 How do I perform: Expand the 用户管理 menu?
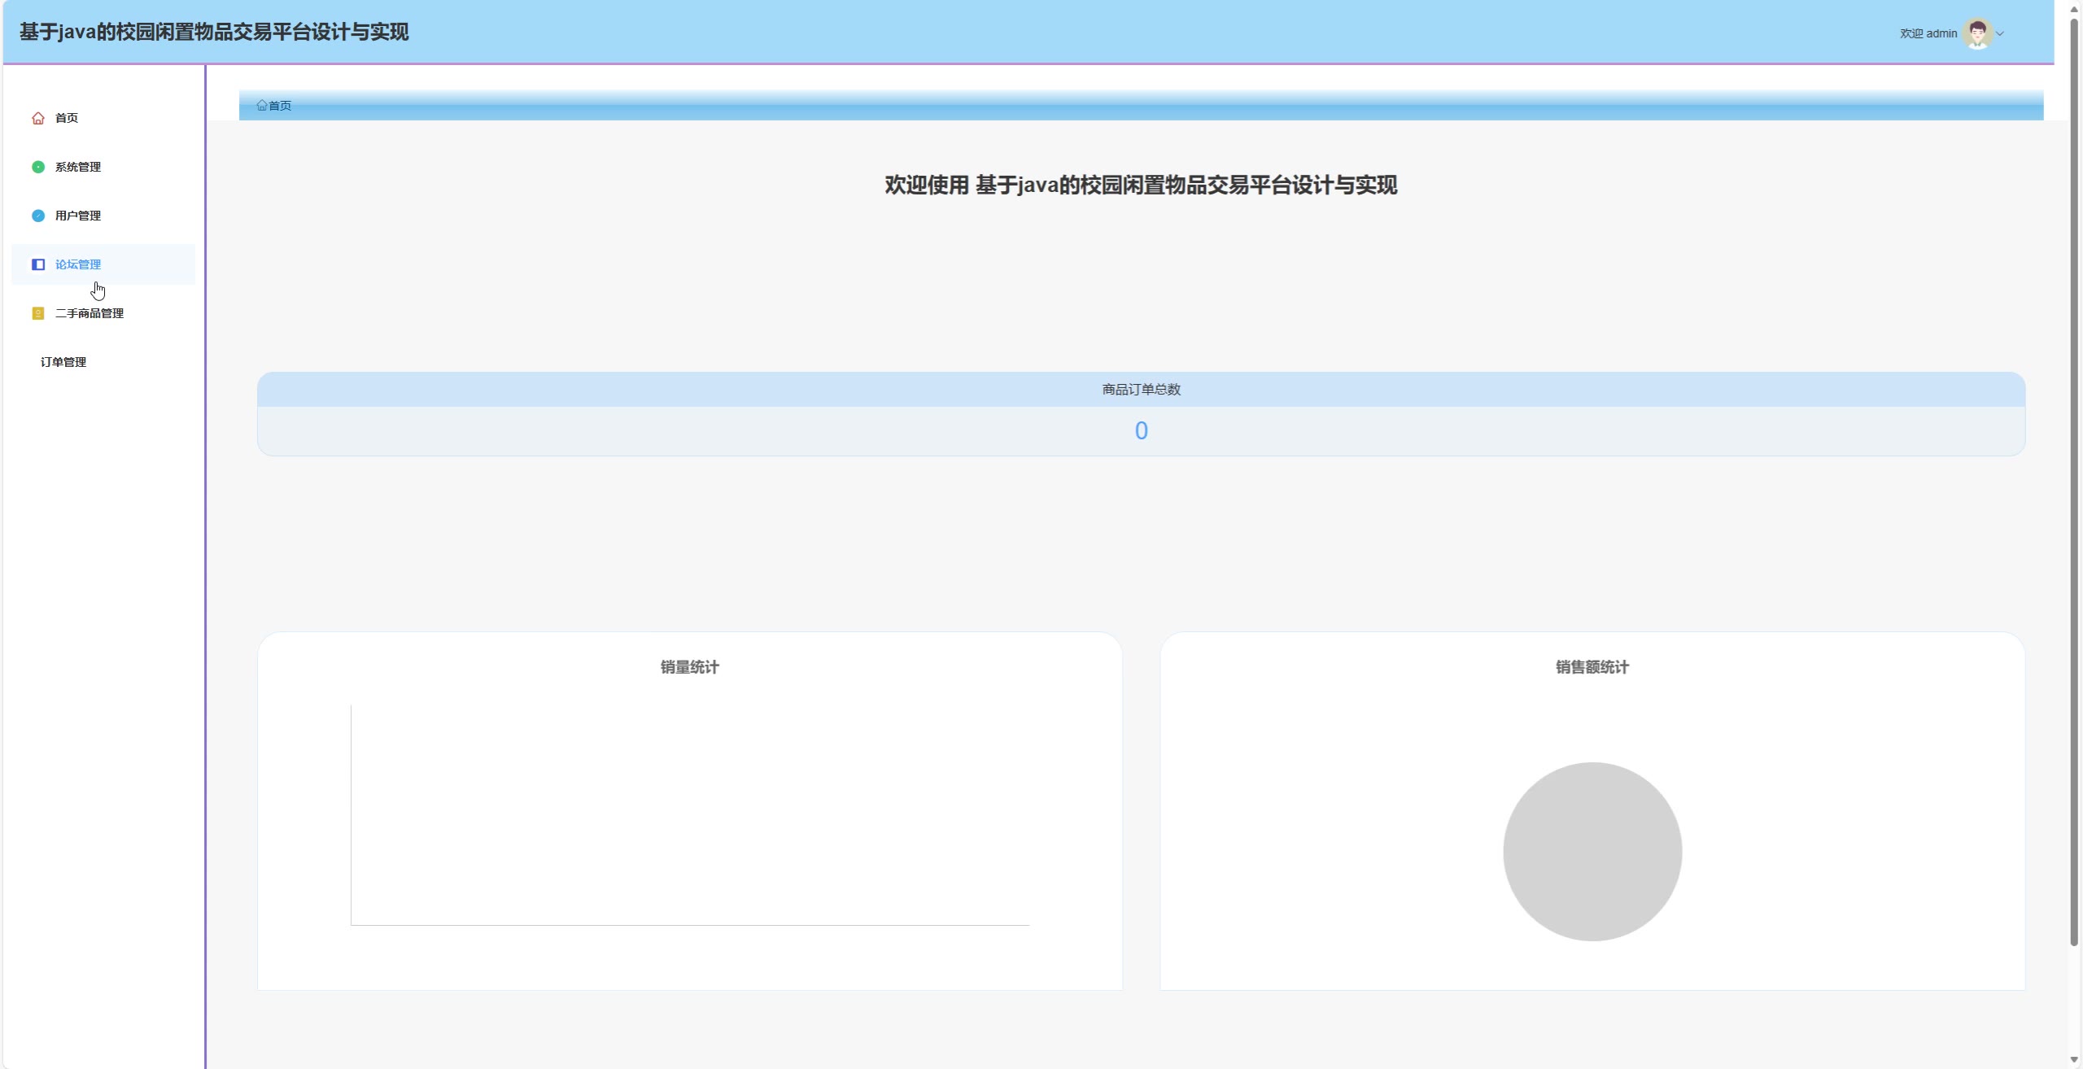(78, 216)
